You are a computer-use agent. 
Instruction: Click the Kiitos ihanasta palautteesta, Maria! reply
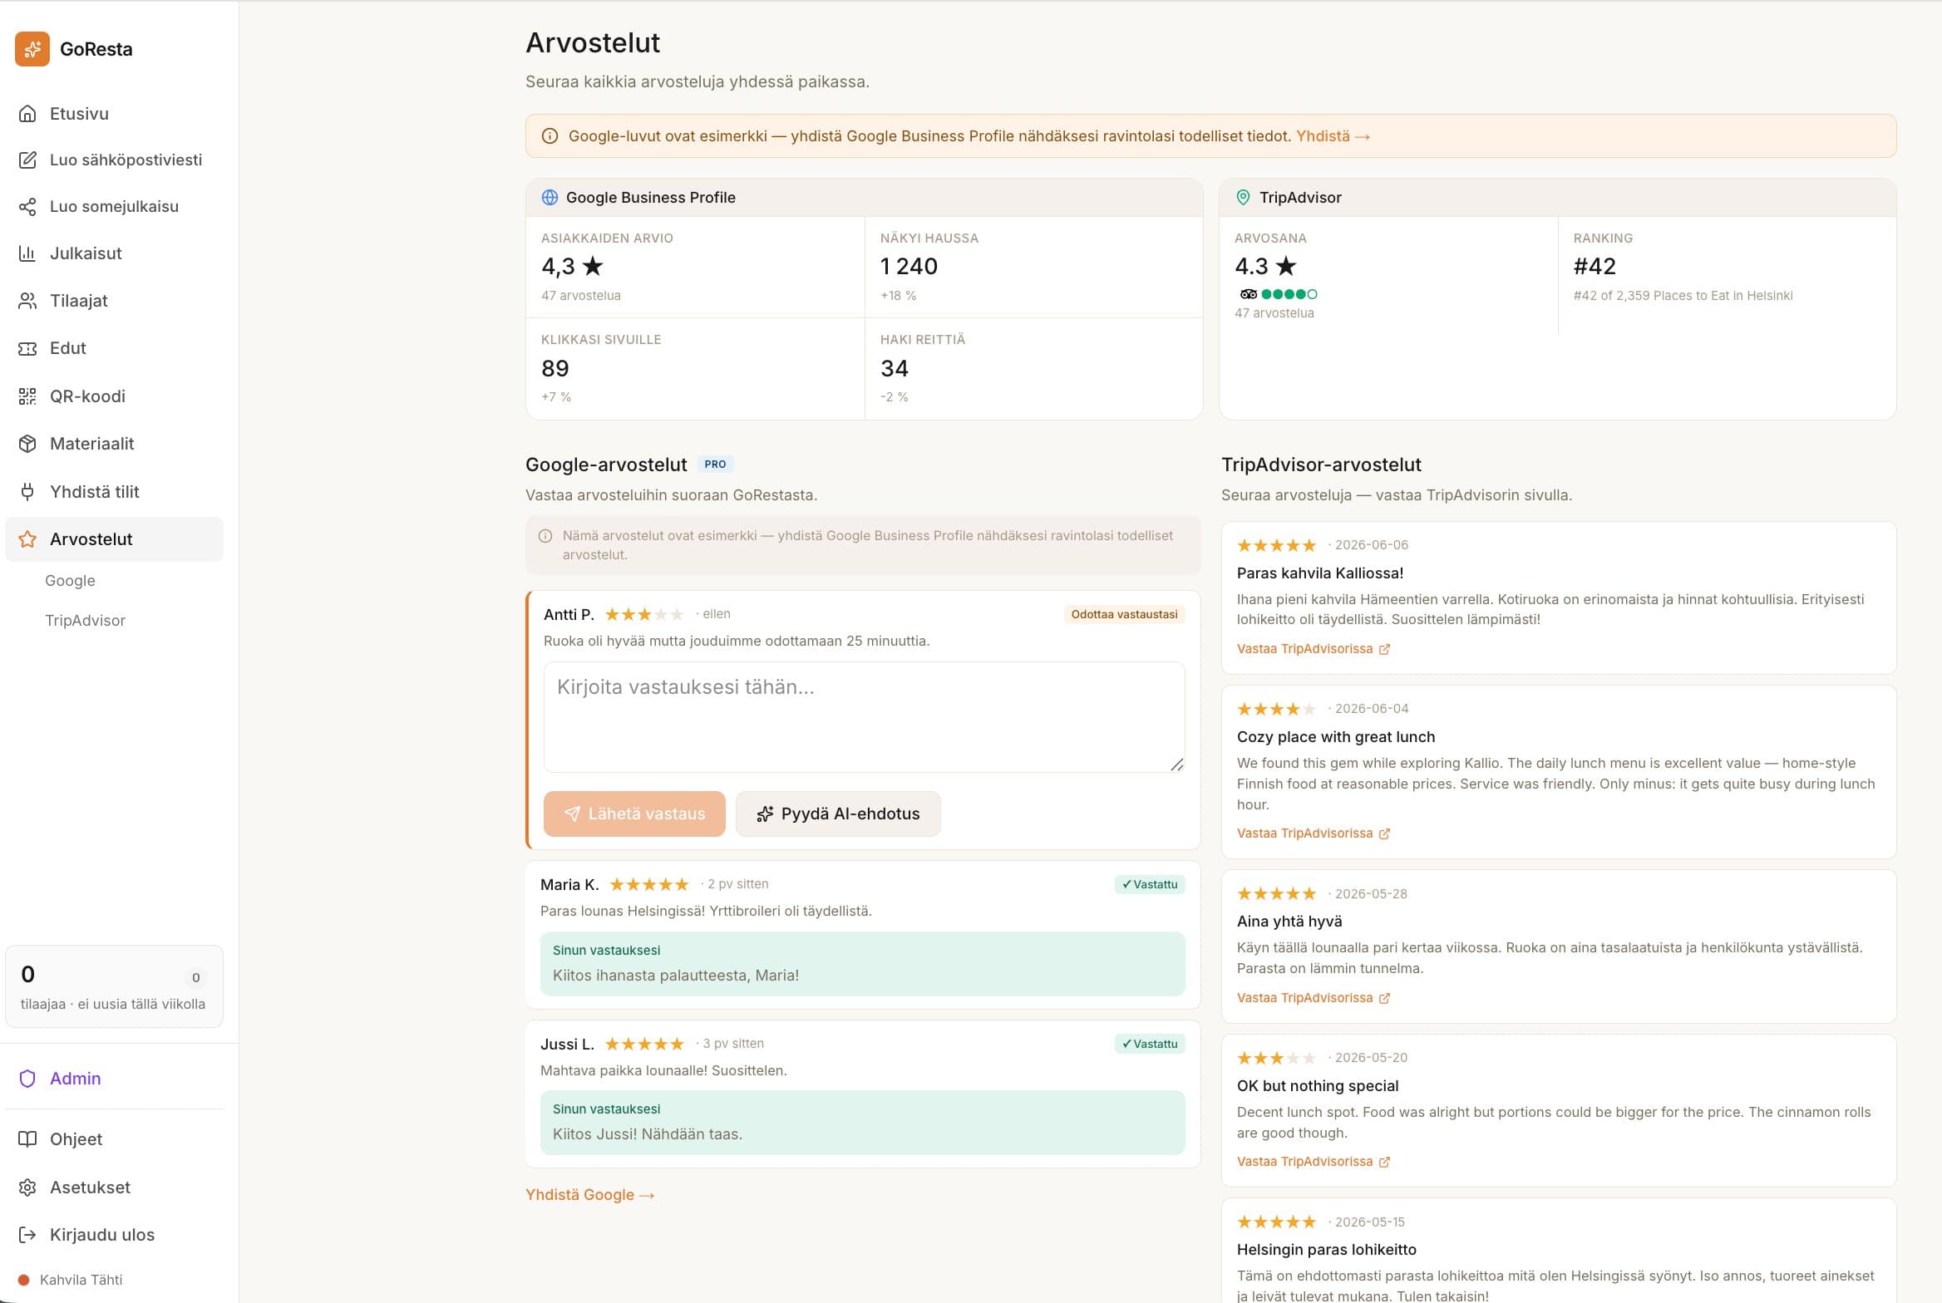coord(676,976)
